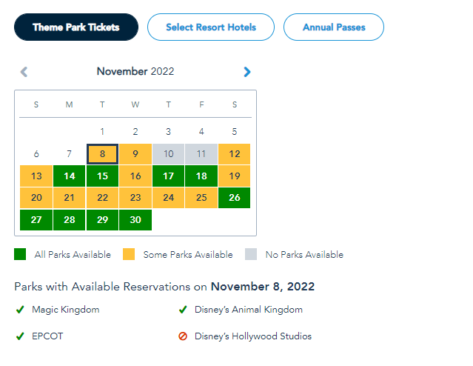Viewport: 473px width, 366px height.
Task: Click green checkmark beside EPCOT
Action: point(20,336)
